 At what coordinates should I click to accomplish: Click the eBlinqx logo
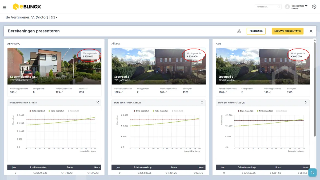click(27, 6)
